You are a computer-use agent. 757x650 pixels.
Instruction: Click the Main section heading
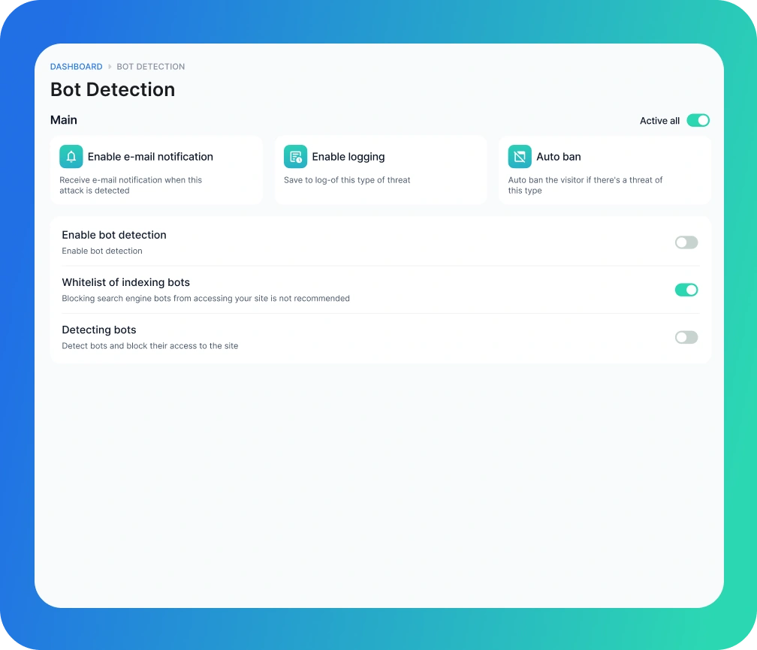click(x=64, y=120)
